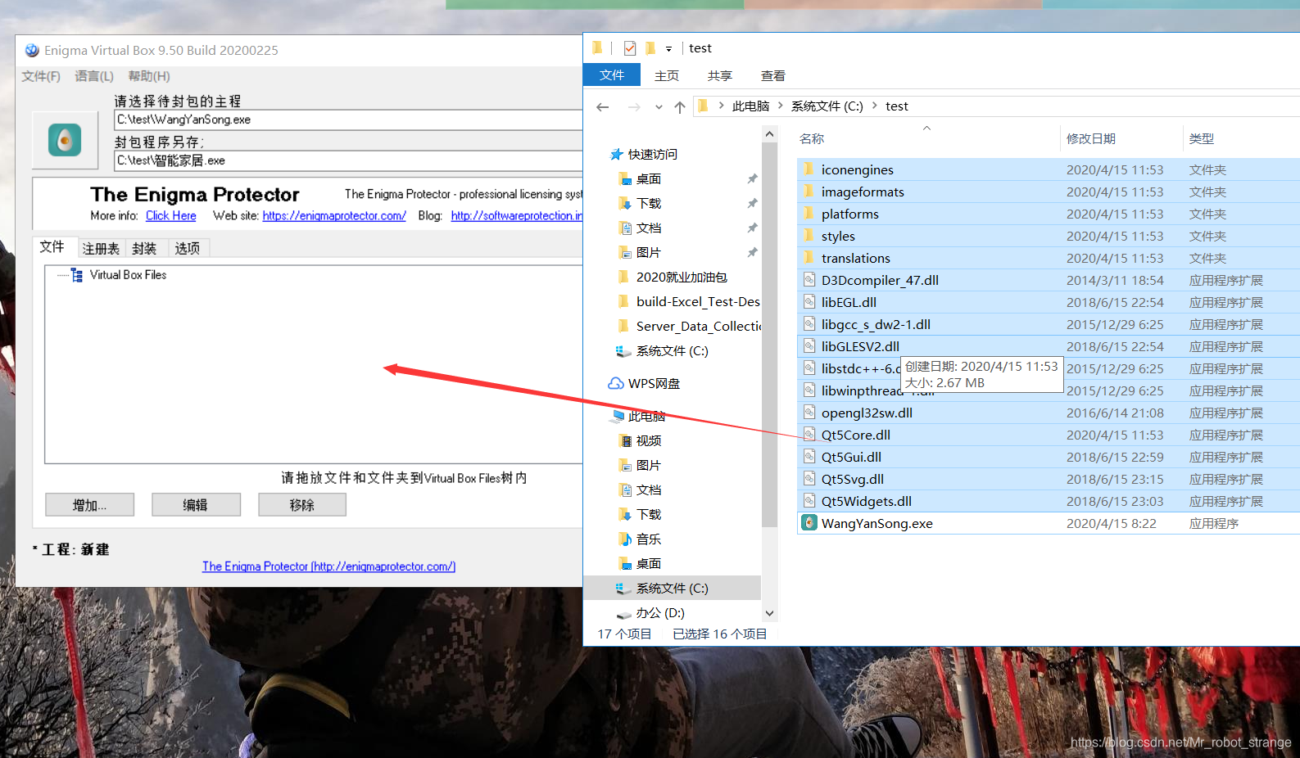
Task: Click 此电脑 in the address breadcrumb
Action: pos(750,106)
